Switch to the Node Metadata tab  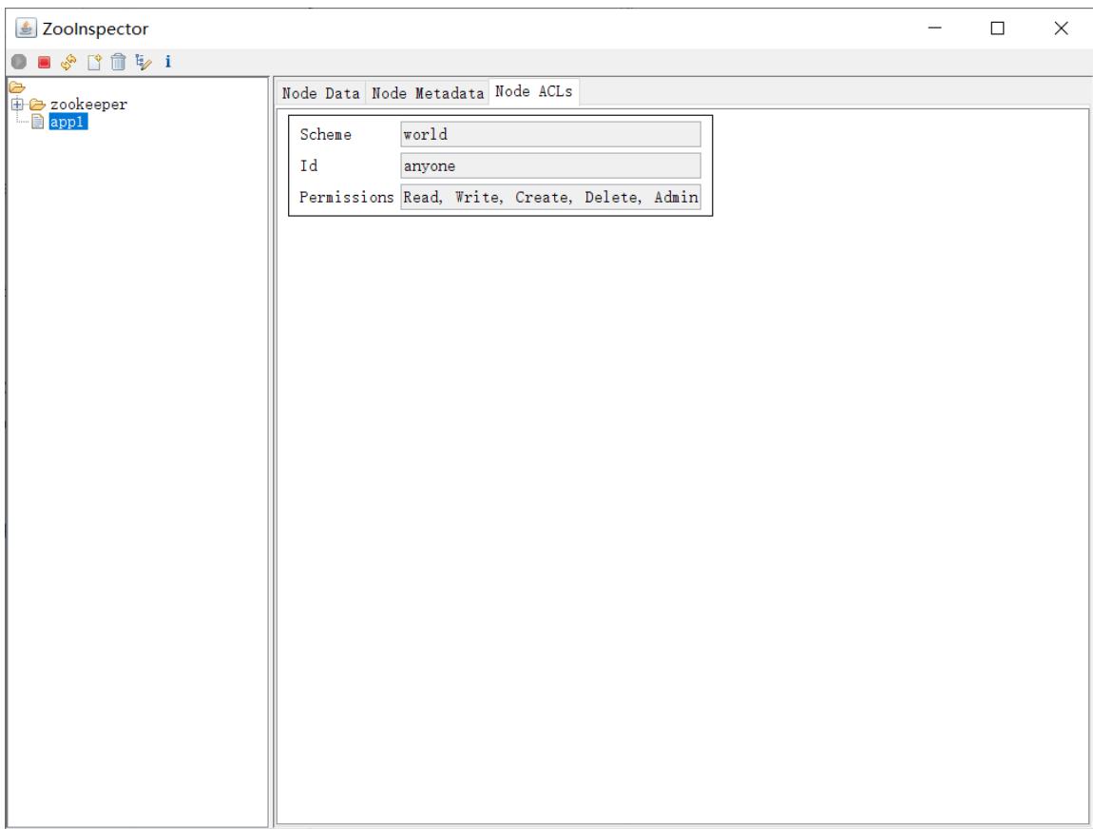[x=428, y=93]
